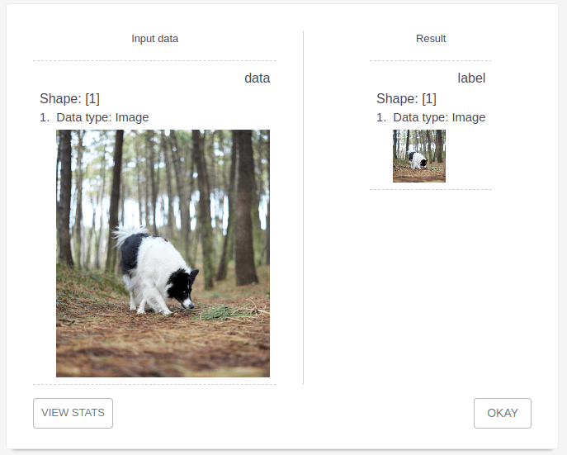Select the 'label' field name
567x455 pixels.
(471, 78)
